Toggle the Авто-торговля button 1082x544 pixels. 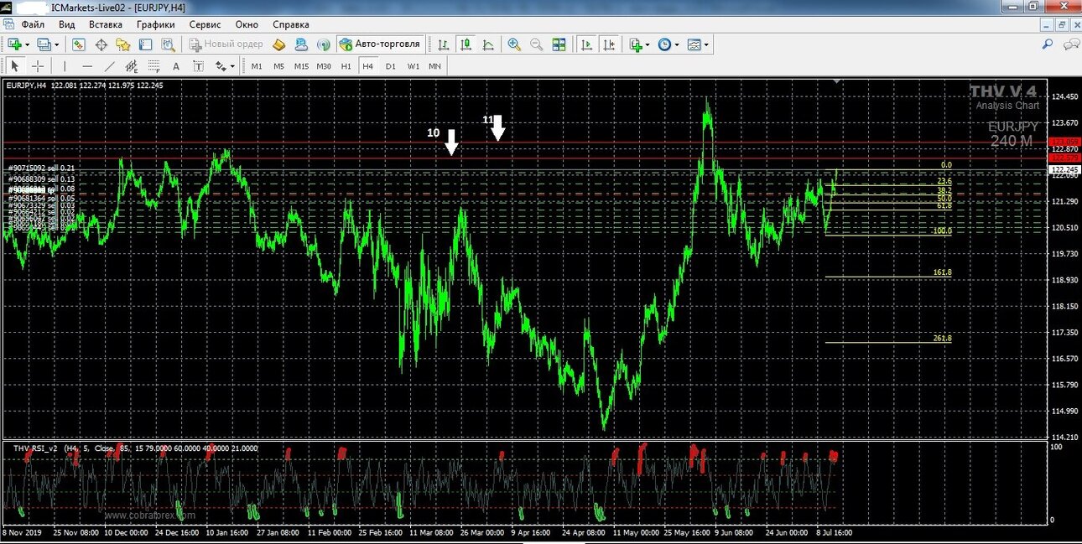(379, 44)
